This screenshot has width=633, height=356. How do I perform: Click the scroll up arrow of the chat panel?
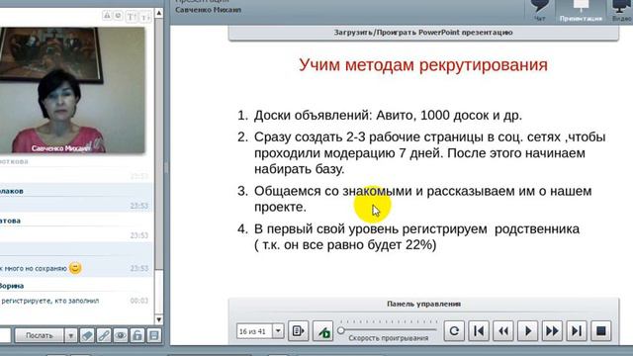click(x=159, y=13)
